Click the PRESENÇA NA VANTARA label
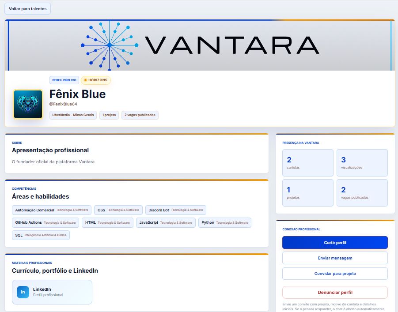 301,143
